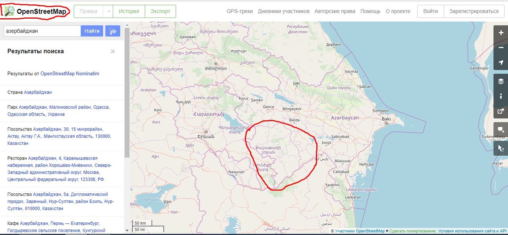
Task: Zoom in with the plus button
Action: coord(501,33)
